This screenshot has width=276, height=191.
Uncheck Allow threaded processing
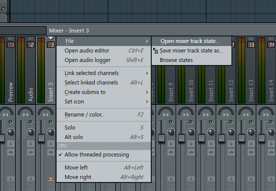click(x=104, y=154)
